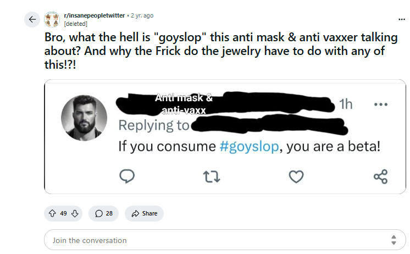Click the subreddit avatar icon
Viewport: 410px width, 254px height.
coord(52,20)
